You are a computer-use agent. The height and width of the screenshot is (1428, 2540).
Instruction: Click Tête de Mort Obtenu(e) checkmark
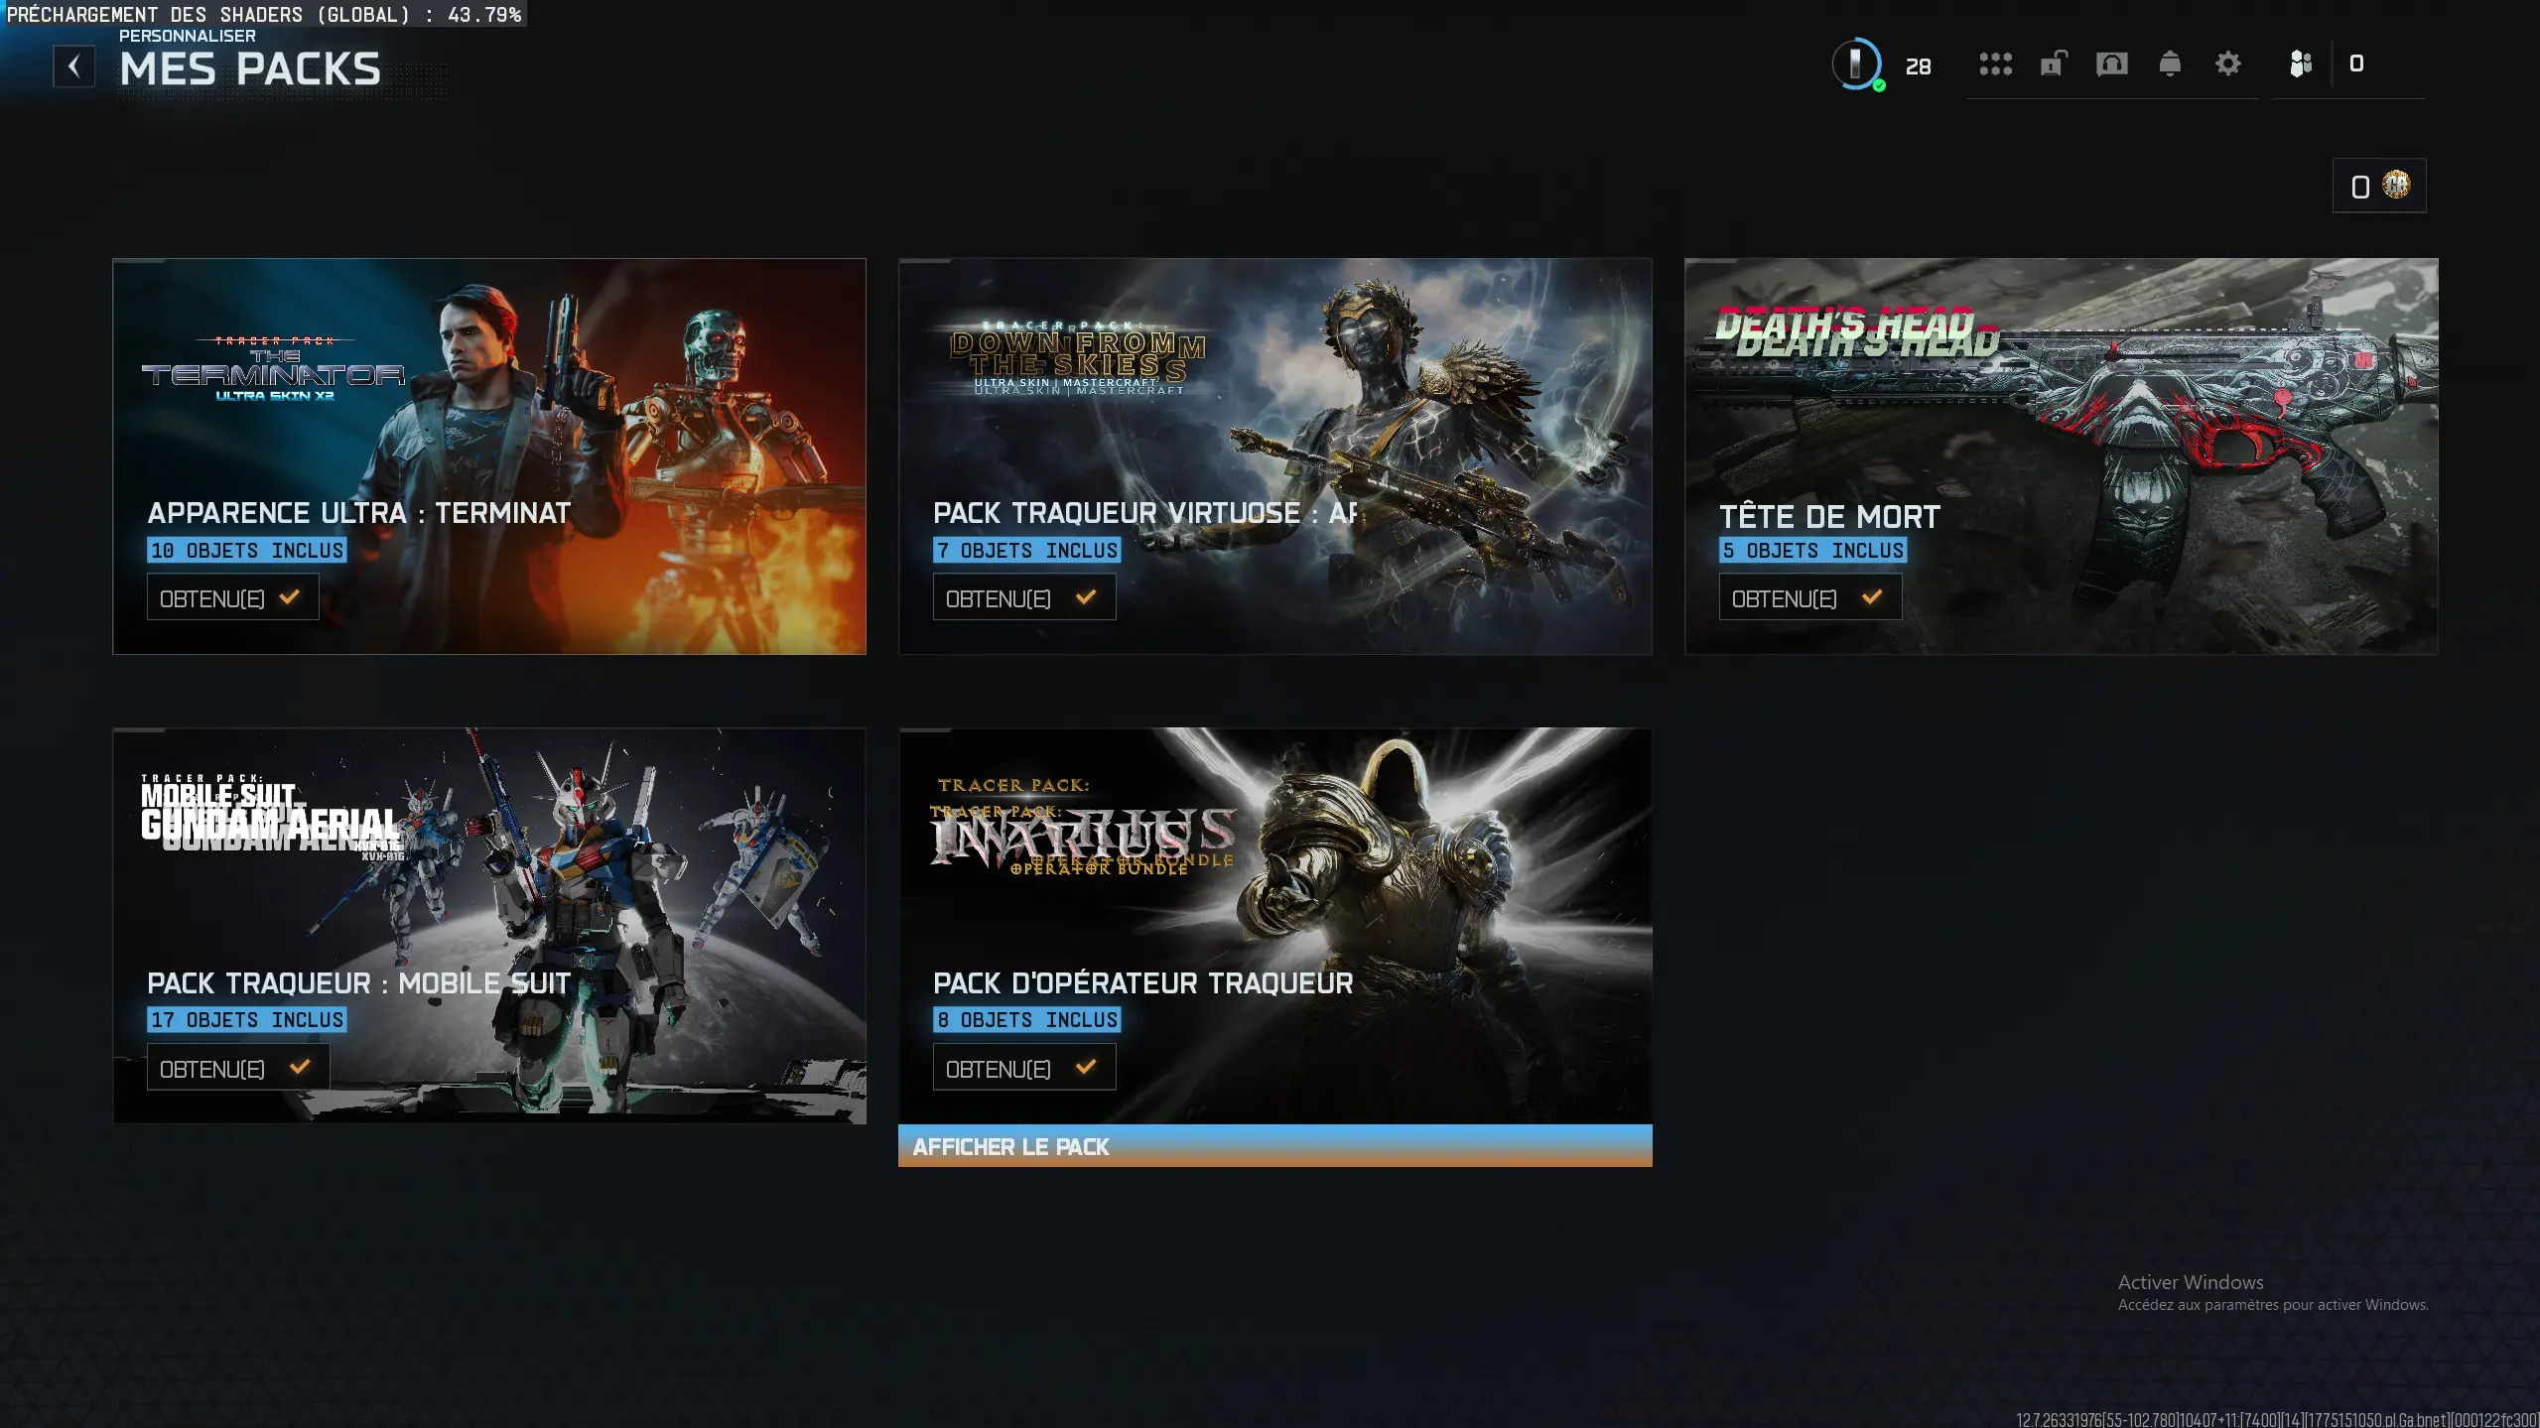[x=1872, y=597]
